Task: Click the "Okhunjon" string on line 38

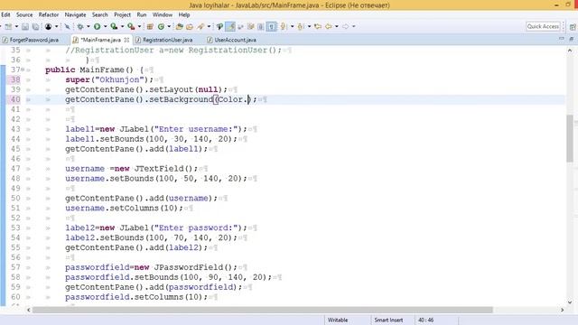Action: (x=119, y=79)
